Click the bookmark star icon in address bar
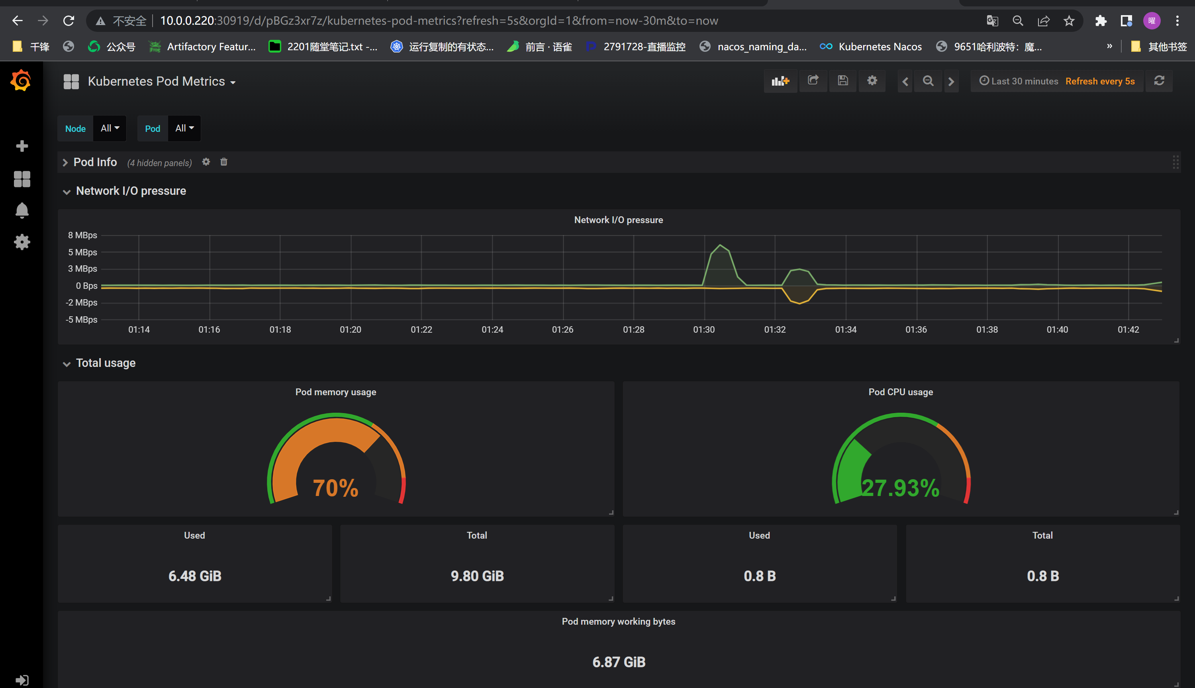This screenshot has height=688, width=1195. pyautogui.click(x=1069, y=21)
